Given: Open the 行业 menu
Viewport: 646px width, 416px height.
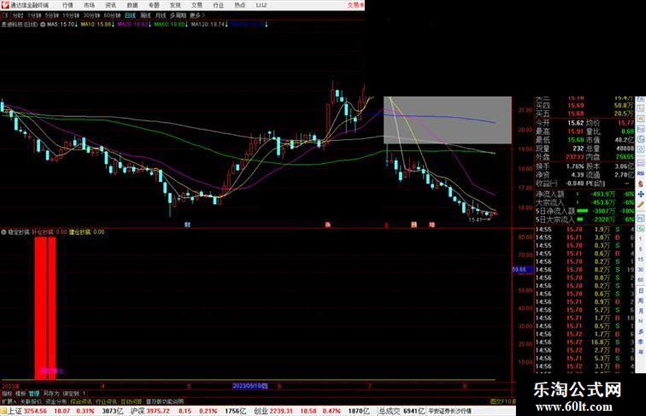Looking at the screenshot, I should tap(218, 5).
